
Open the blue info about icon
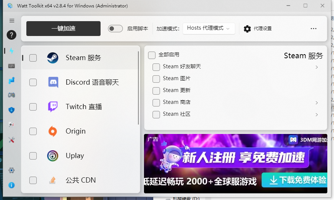click(12, 185)
